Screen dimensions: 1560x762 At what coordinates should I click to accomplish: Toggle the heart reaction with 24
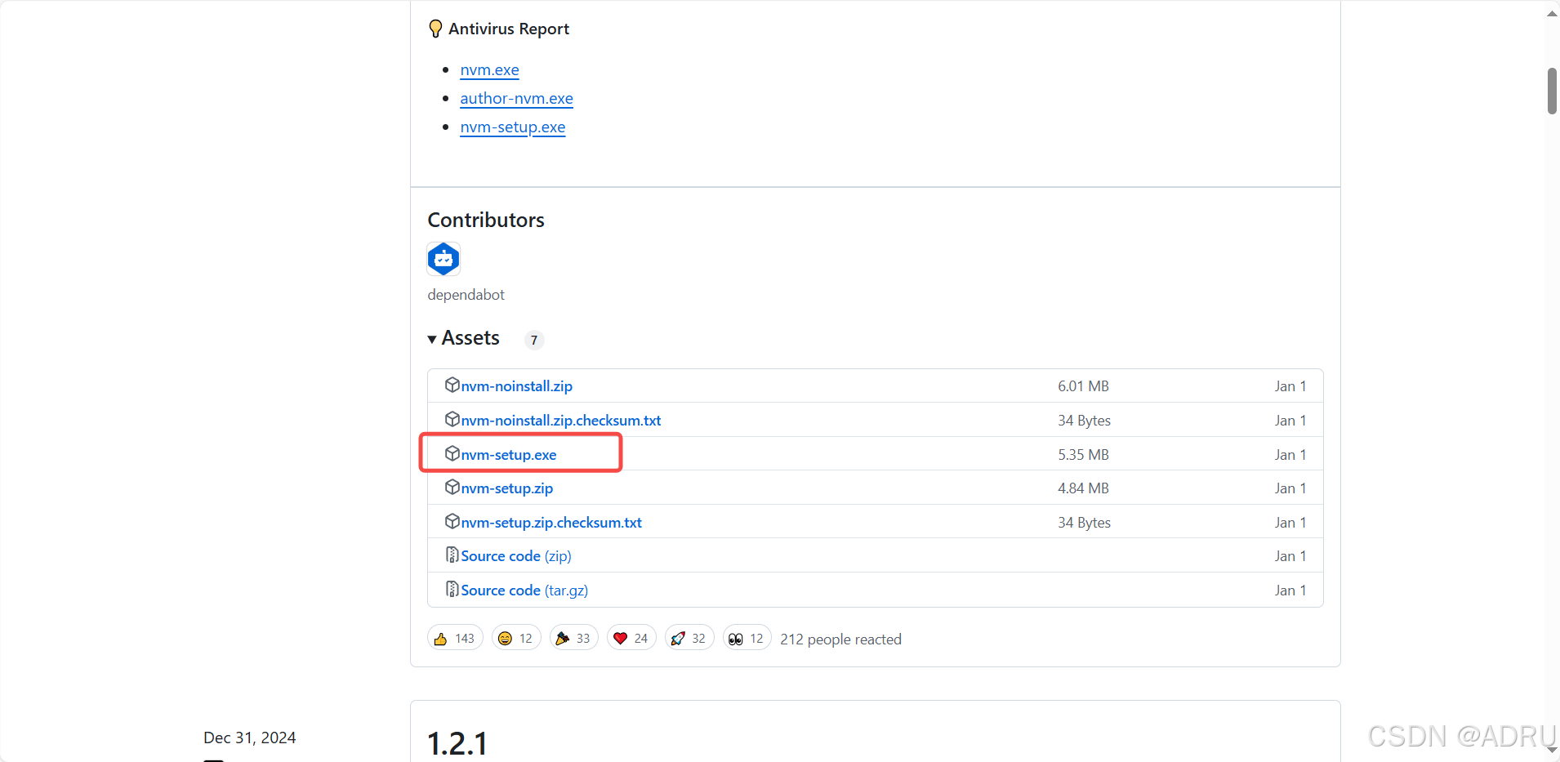631,638
